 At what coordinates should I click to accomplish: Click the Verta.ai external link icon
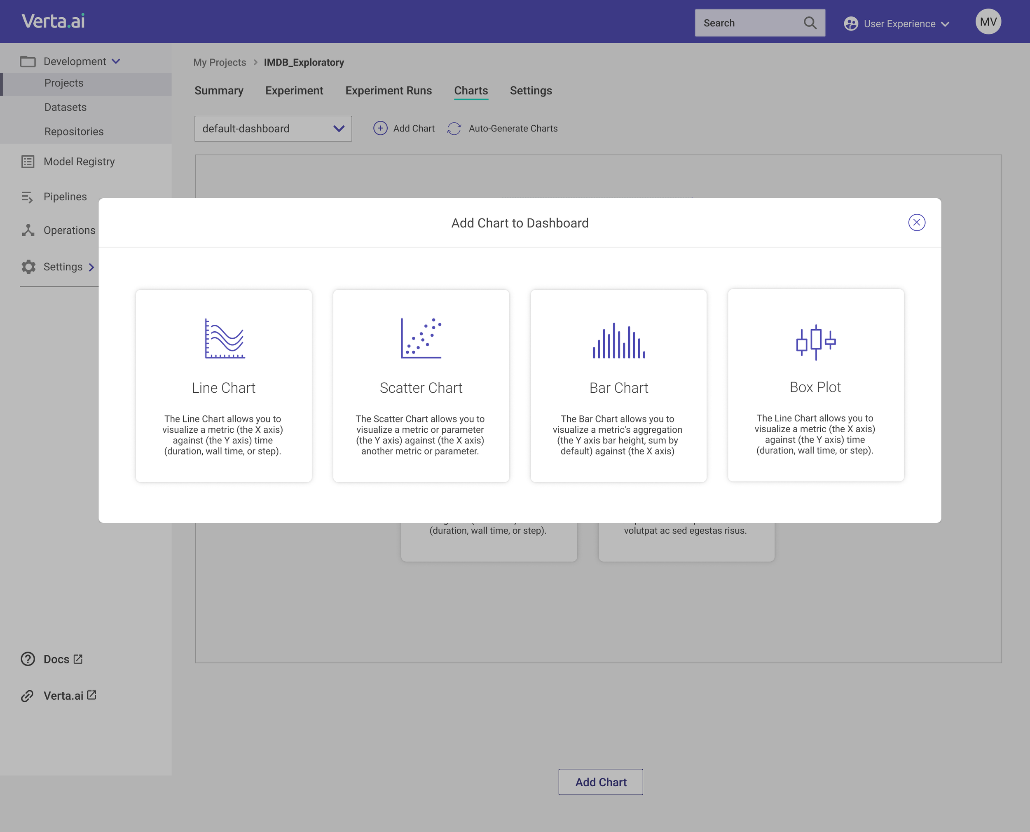tap(91, 695)
